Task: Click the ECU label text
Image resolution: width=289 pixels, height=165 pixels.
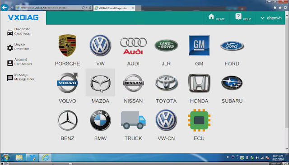Action: click(x=199, y=138)
